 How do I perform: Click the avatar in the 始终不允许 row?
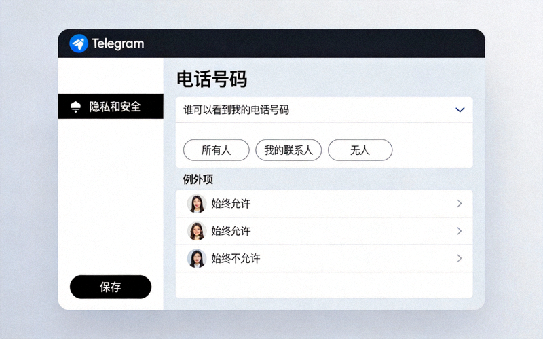pyautogui.click(x=197, y=258)
